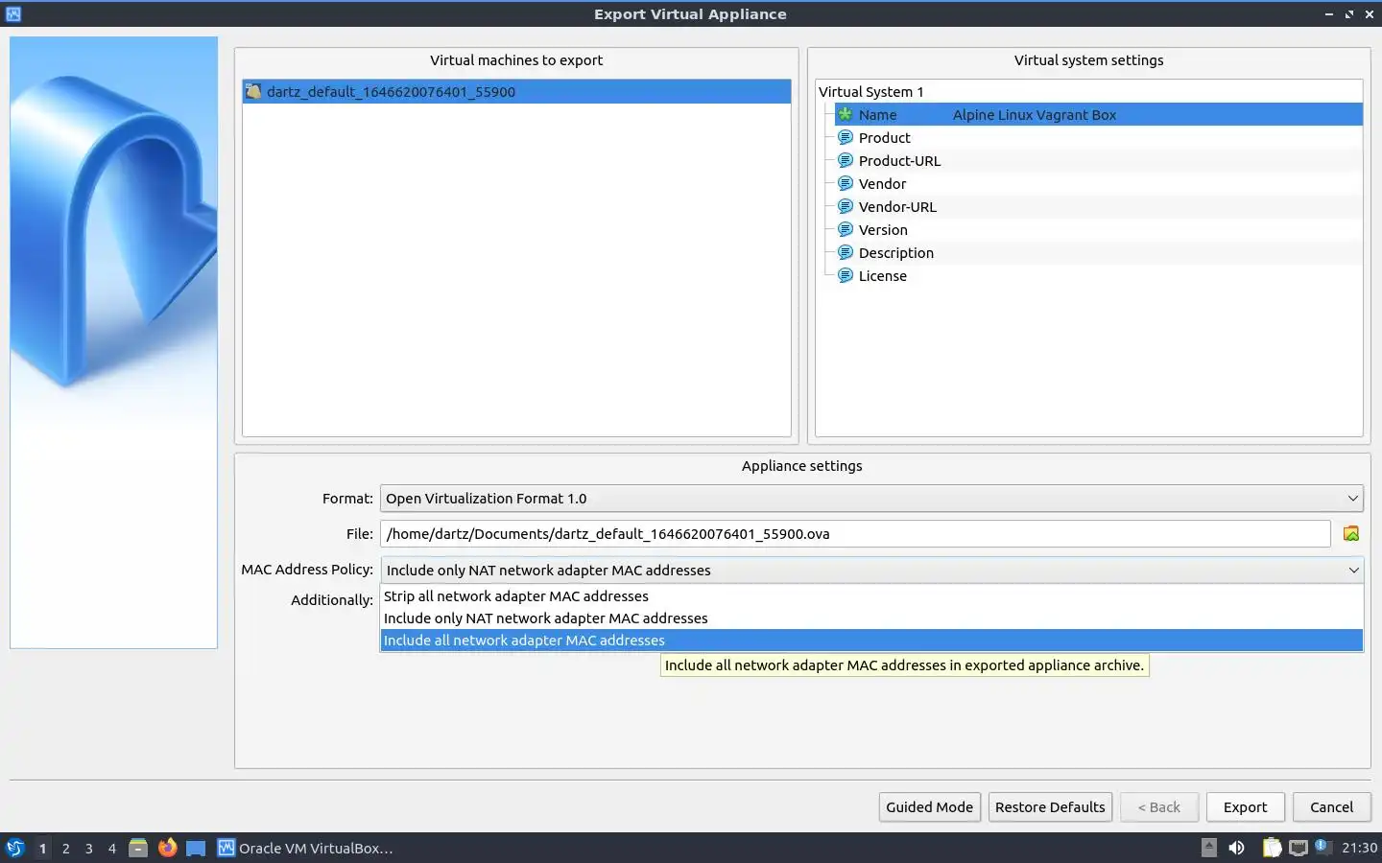Switch to workspace 2 in taskbar

[x=65, y=848]
